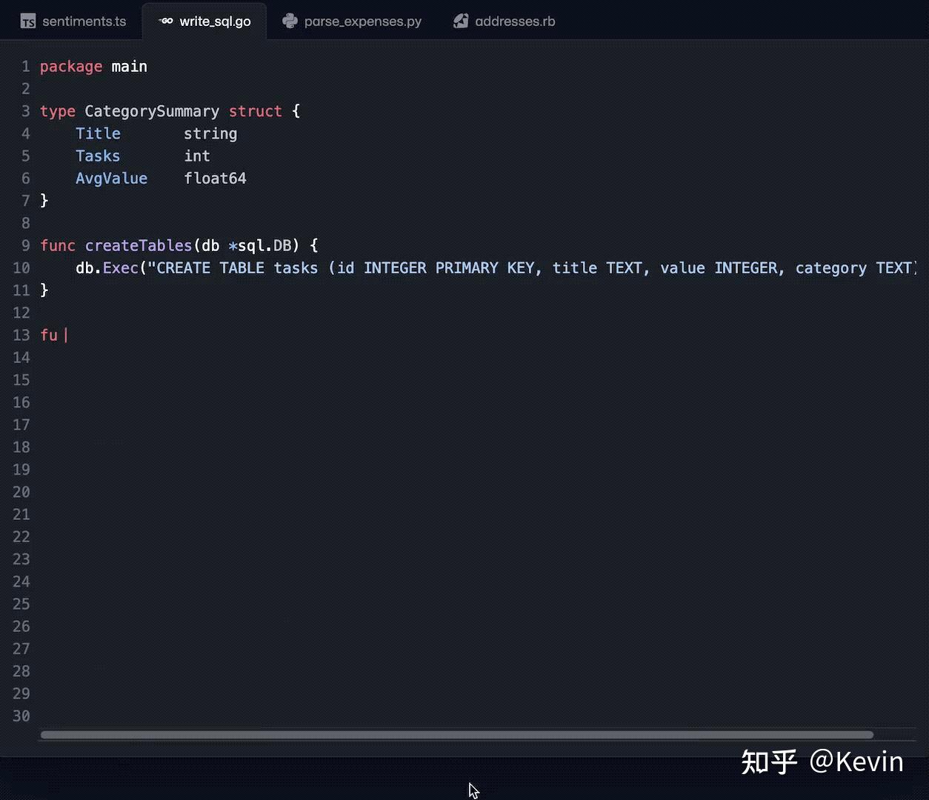Click the Python icon on parse_expenses.py
The image size is (929, 800).
[x=290, y=21]
